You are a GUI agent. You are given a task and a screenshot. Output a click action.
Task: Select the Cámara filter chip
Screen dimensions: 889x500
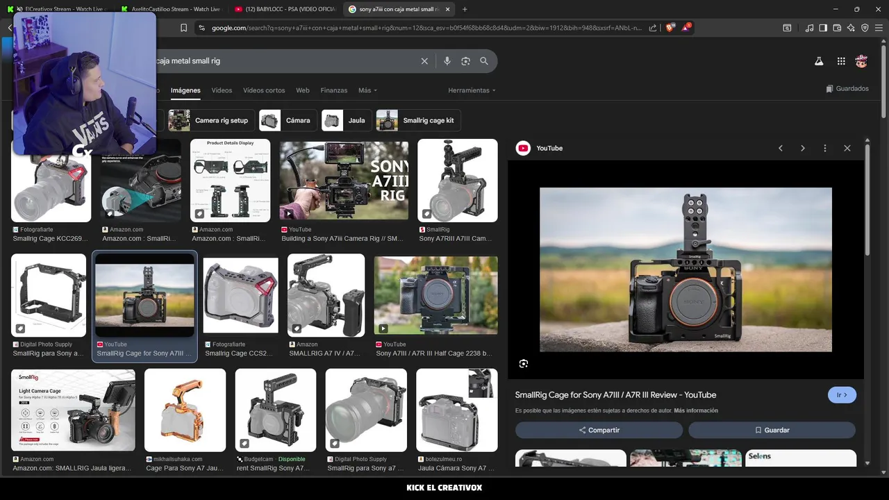pos(288,120)
